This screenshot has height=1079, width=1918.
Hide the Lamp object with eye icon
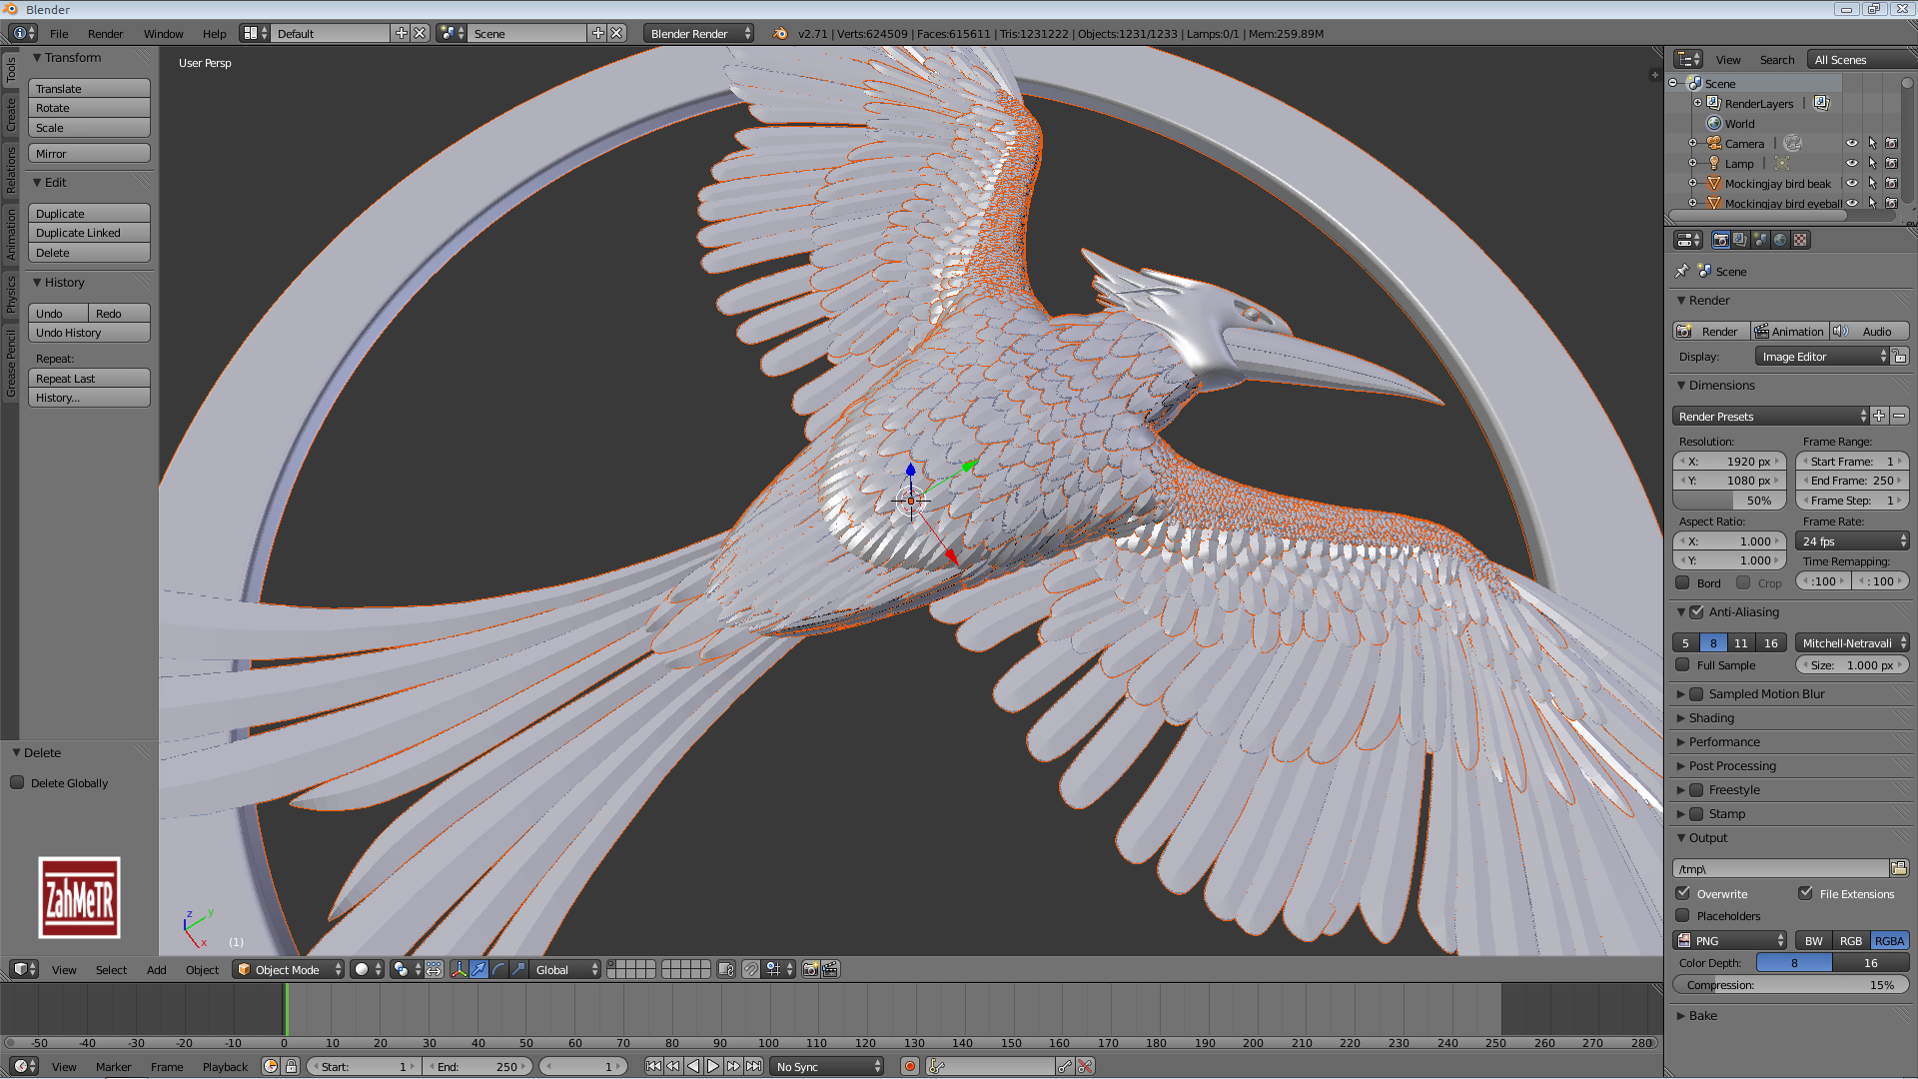1851,163
